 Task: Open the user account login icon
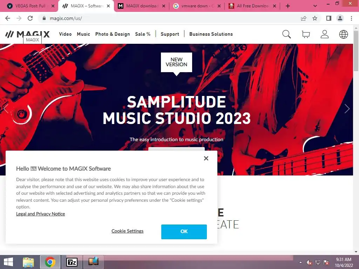pos(325,34)
